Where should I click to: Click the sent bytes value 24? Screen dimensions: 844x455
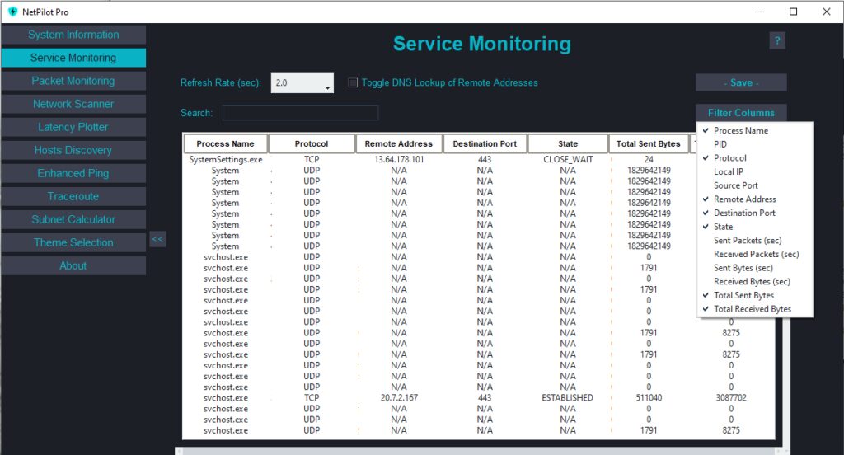[649, 159]
